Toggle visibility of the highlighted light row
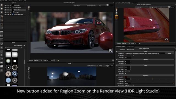 (5, 10)
